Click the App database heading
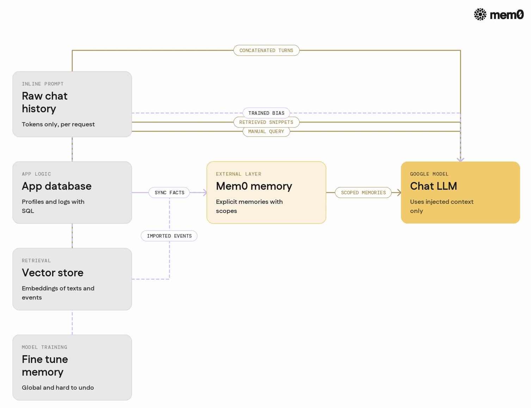Image resolution: width=531 pixels, height=408 pixels. (56, 186)
